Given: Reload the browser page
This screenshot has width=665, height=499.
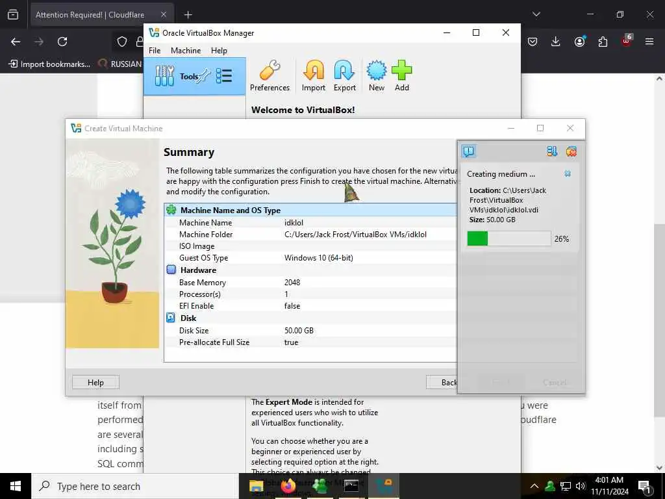Looking at the screenshot, I should tap(62, 42).
